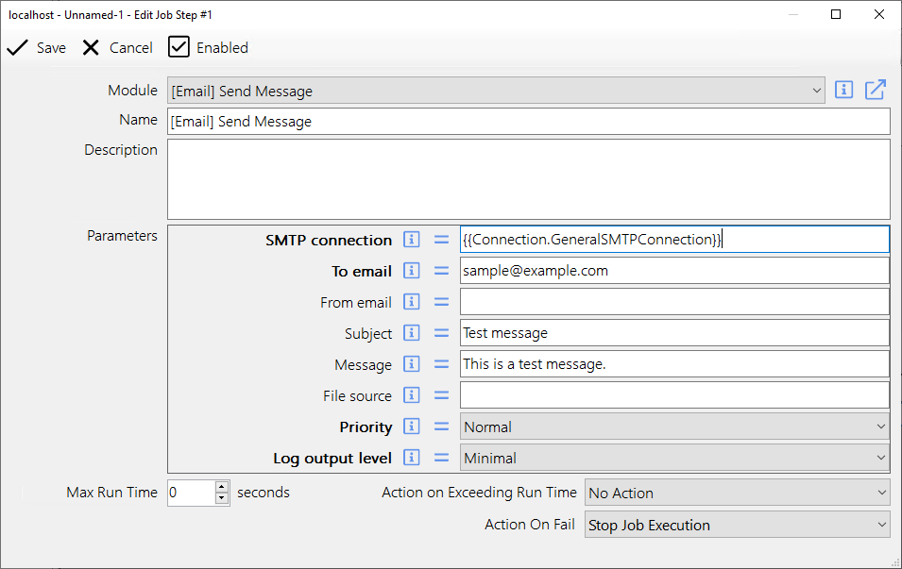902x569 pixels.
Task: Click the To email input field
Action: (674, 271)
